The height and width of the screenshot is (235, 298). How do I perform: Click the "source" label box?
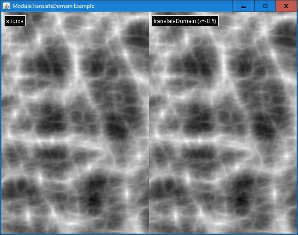click(x=15, y=21)
